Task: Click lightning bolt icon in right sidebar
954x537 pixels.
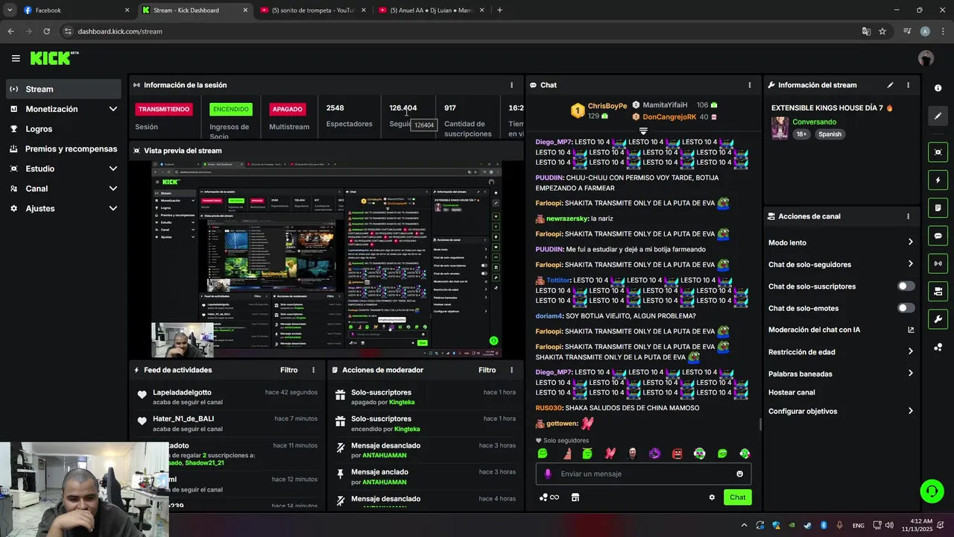Action: tap(938, 180)
